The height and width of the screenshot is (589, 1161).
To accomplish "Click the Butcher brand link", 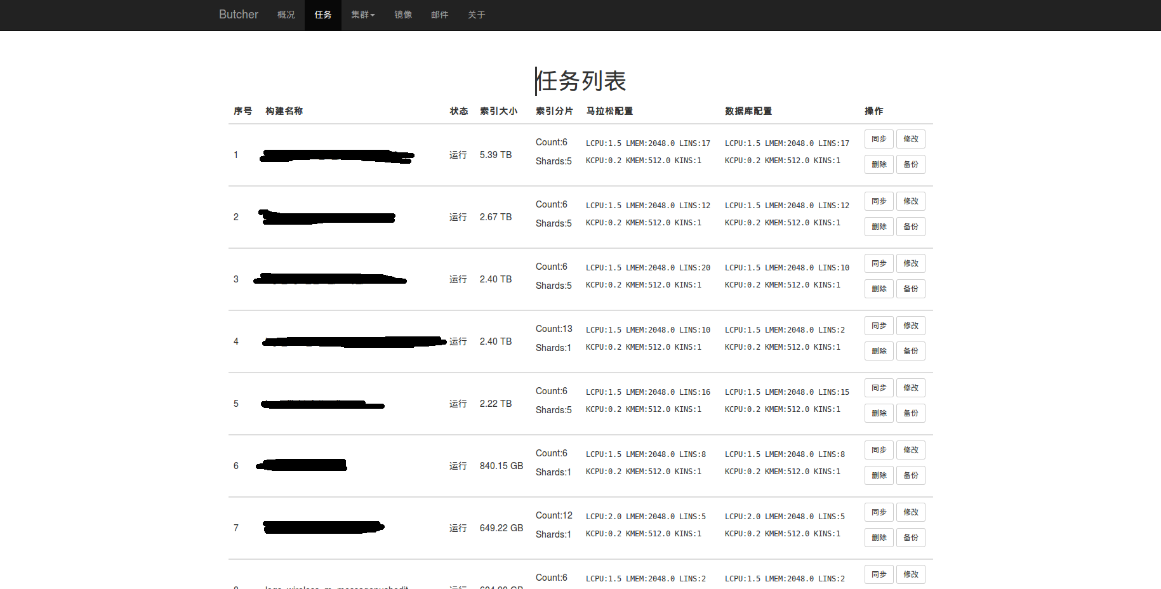I will point(238,15).
